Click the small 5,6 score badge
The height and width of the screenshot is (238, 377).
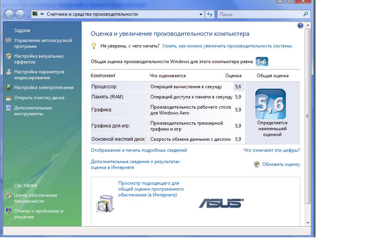point(262,62)
